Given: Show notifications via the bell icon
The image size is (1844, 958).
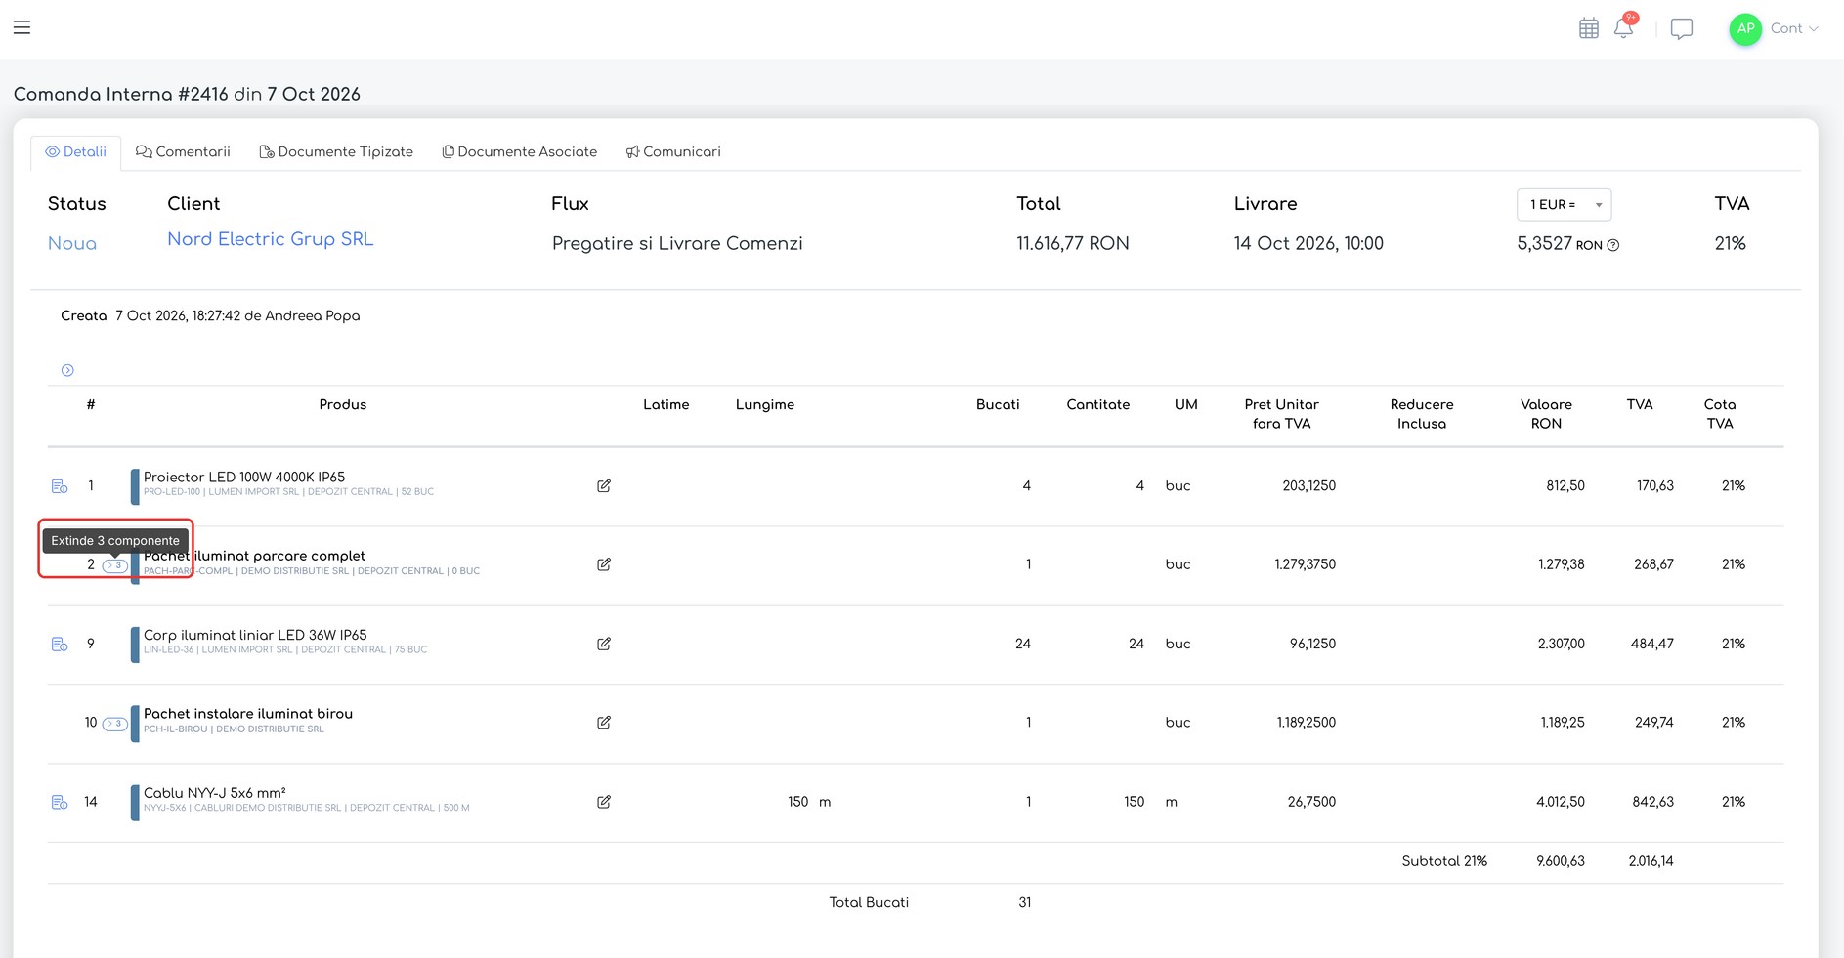Looking at the screenshot, I should pos(1624,27).
